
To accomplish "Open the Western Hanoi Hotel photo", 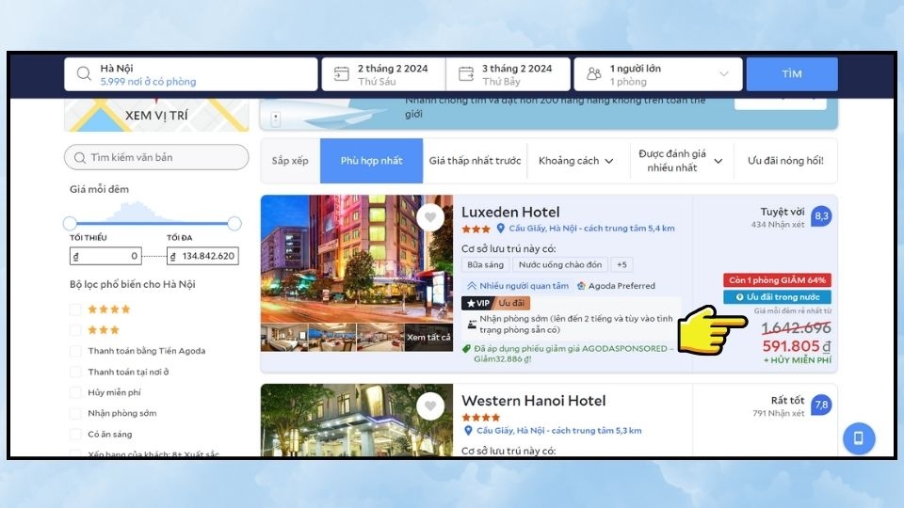I will (x=356, y=421).
